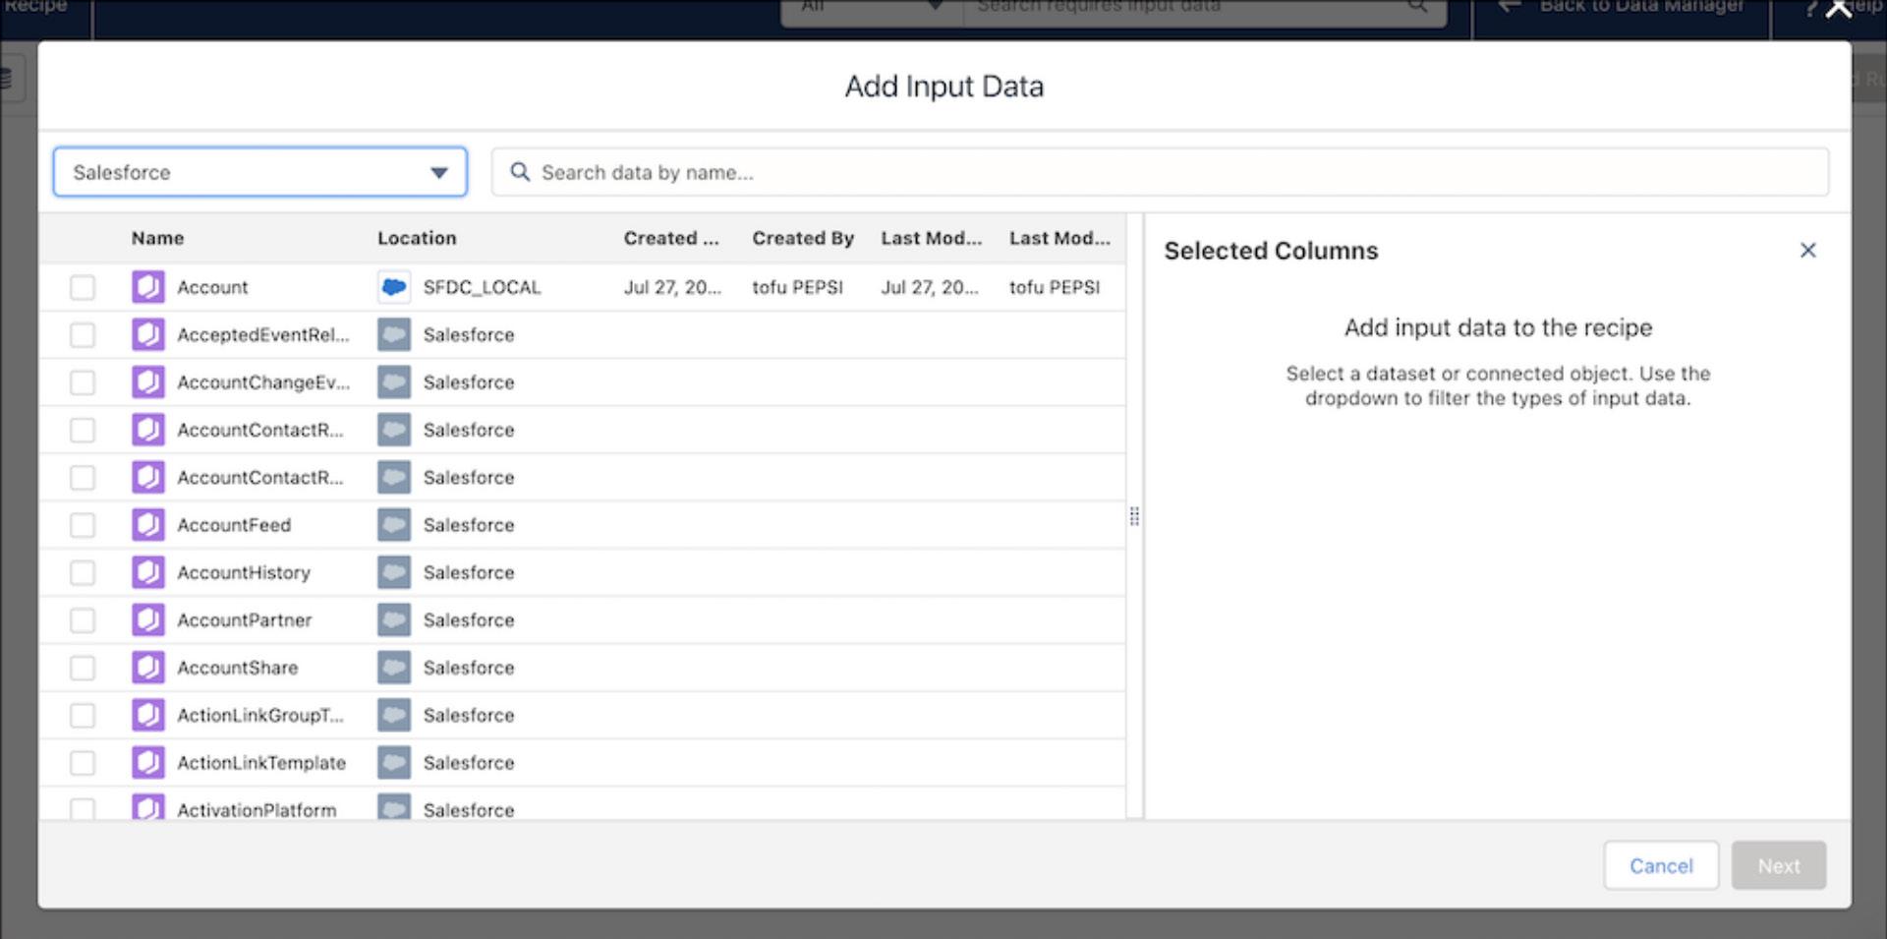Image resolution: width=1887 pixels, height=939 pixels.
Task: Click the Next button
Action: (1779, 865)
